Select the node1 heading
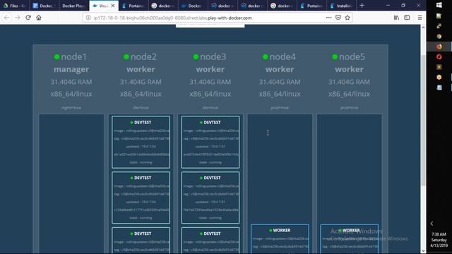452x254 pixels. 73,56
